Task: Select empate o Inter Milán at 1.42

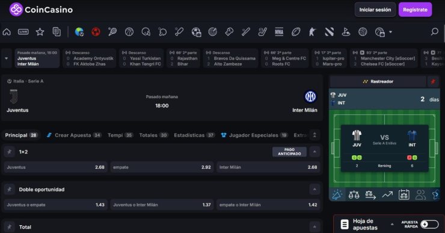Action: 268,205
